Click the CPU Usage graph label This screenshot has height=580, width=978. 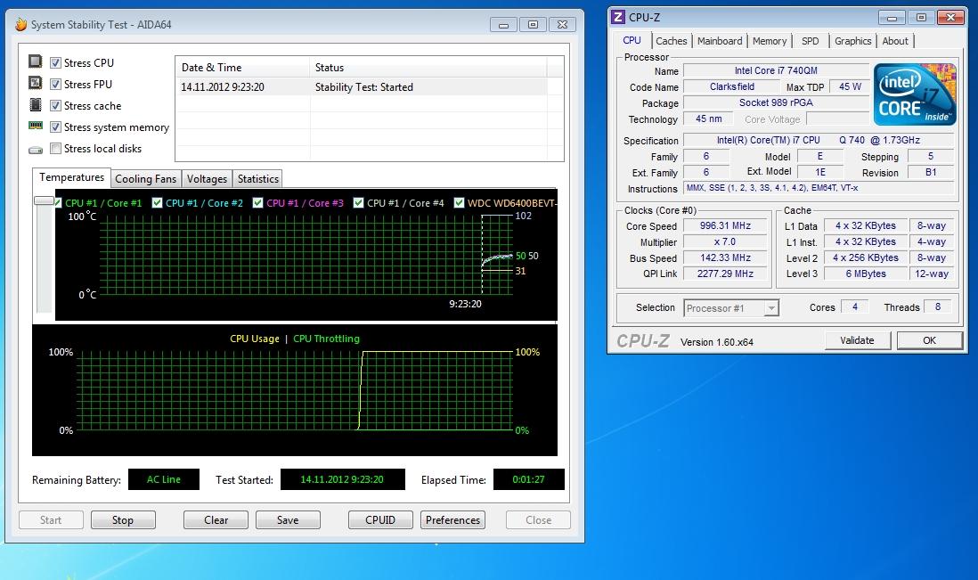click(255, 339)
